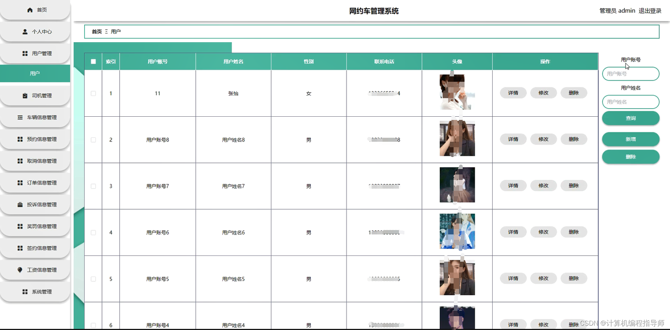670x330 pixels.
Task: Click the grid icon beside 系统管理
Action: coord(25,292)
